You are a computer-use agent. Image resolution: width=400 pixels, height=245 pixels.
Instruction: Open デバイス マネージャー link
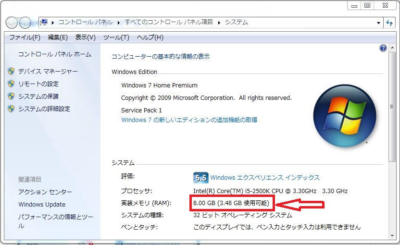(x=48, y=72)
